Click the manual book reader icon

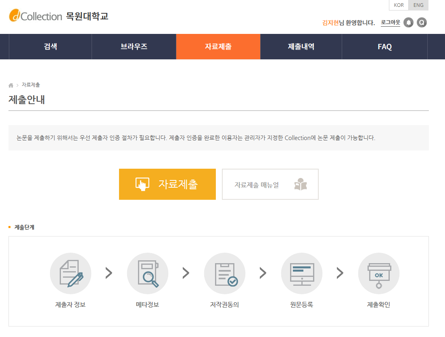pyautogui.click(x=301, y=184)
